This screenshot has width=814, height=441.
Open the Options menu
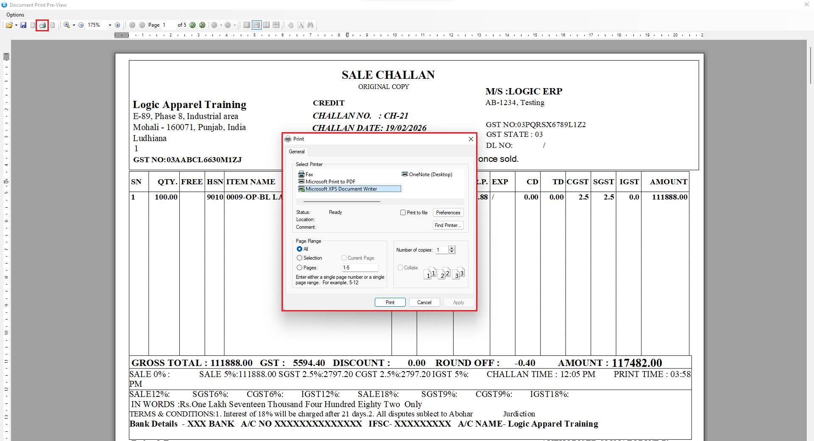[x=15, y=15]
